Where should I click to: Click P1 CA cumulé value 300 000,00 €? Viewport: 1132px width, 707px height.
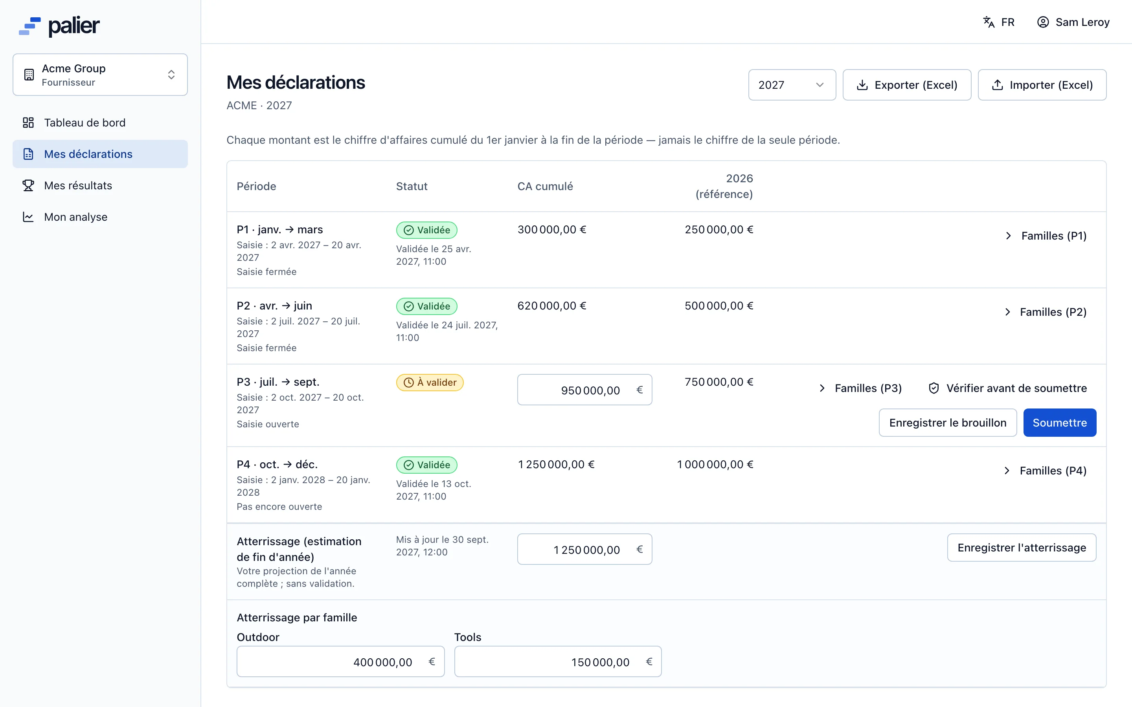552,230
